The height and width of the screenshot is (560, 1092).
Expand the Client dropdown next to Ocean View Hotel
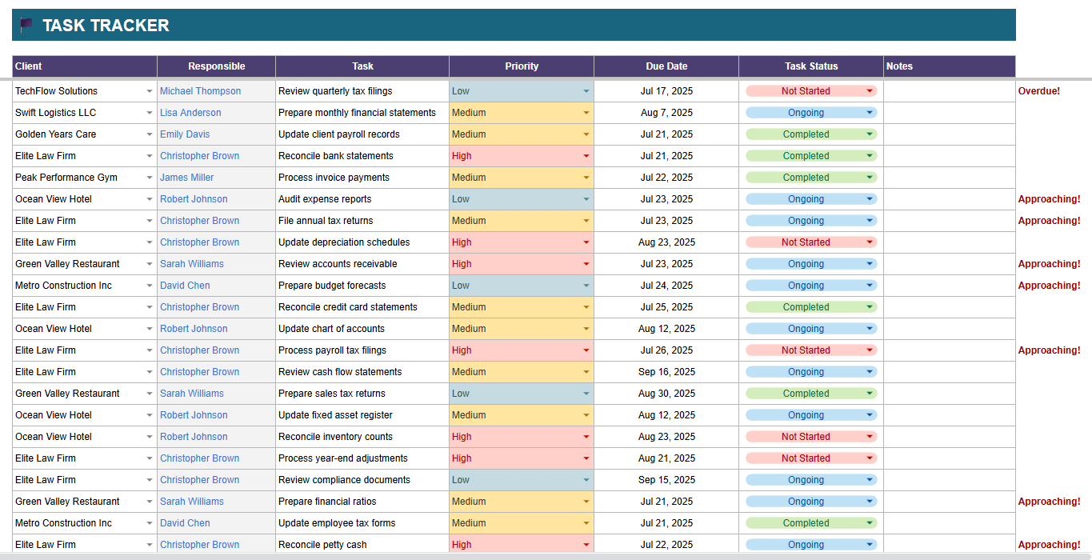[x=150, y=198]
